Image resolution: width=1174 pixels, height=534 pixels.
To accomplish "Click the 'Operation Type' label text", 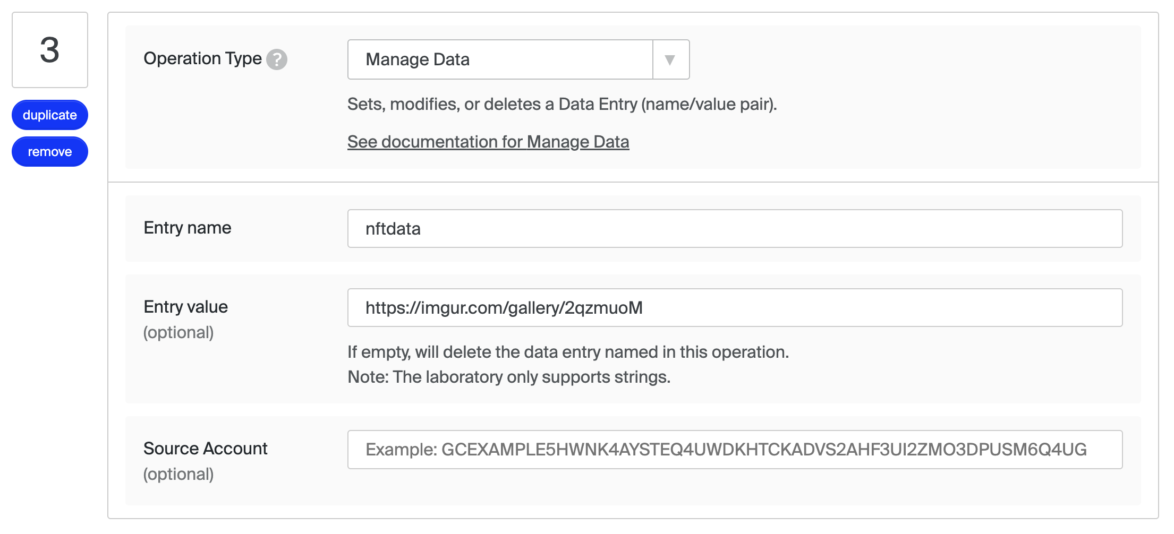I will pyautogui.click(x=202, y=58).
